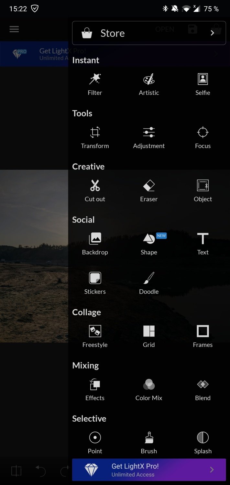Open Freestyle collage

pos(95,336)
